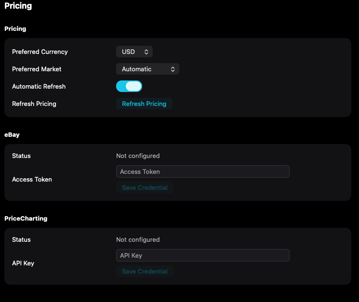Screen dimensions: 359x302
Task: Click the 'Automatic Refresh' label
Action: (x=39, y=87)
